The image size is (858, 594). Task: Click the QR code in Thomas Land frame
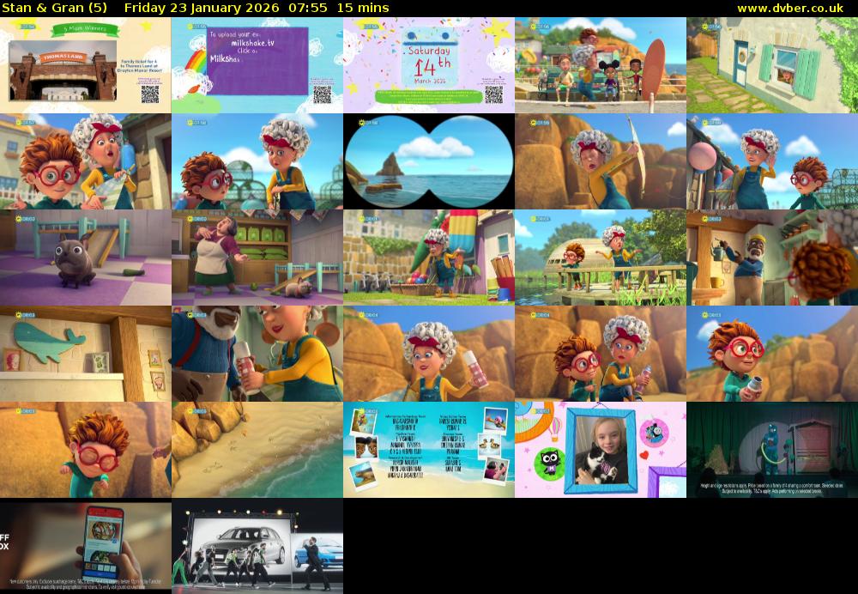tap(150, 94)
